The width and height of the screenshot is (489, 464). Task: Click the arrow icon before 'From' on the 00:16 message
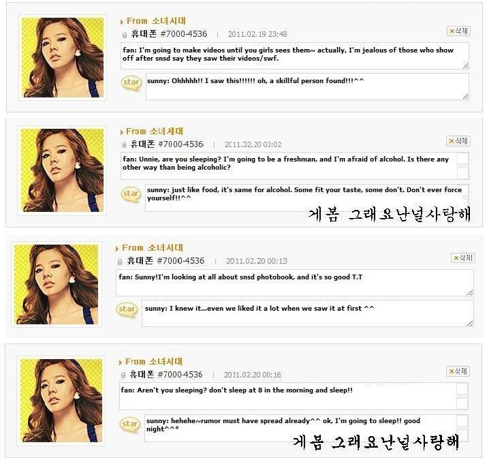tap(121, 362)
